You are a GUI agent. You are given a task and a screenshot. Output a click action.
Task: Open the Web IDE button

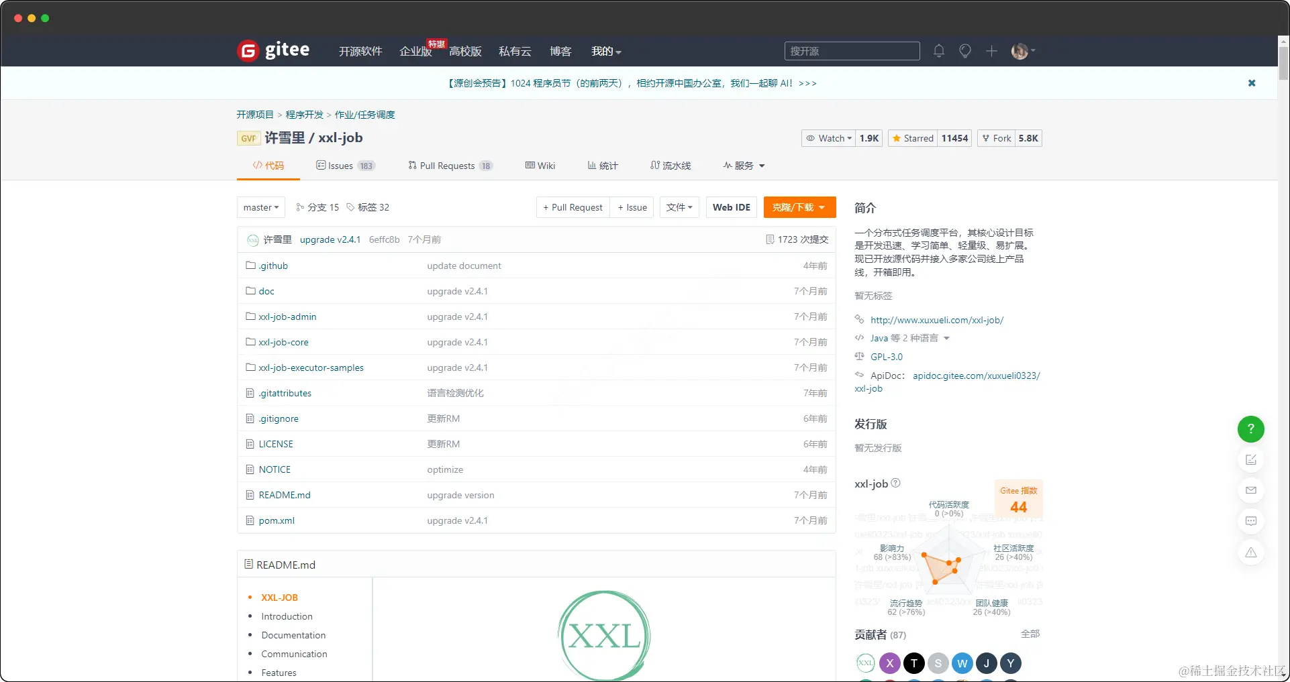732,207
